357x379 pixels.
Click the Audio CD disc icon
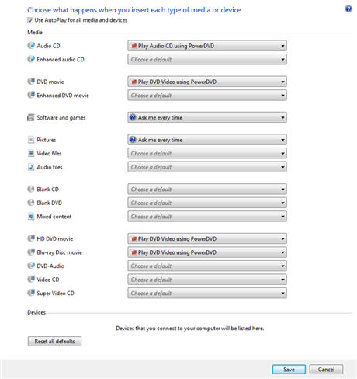pyautogui.click(x=31, y=46)
